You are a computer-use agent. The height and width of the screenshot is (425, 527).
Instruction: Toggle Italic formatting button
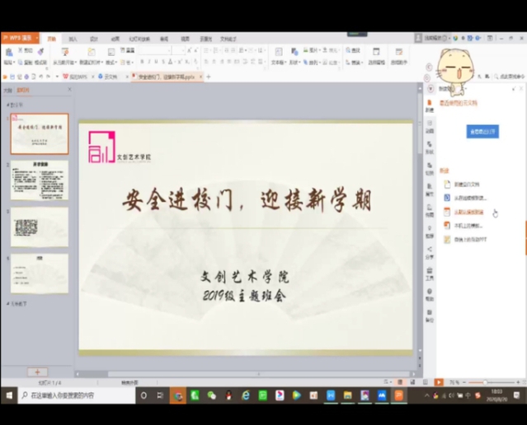coord(149,62)
